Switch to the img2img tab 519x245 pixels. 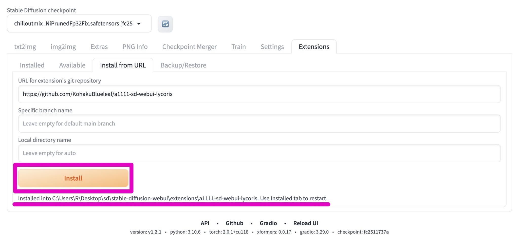tap(63, 47)
